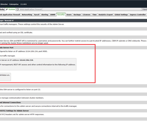Select the Sysctl sub-tab
Image resolution: width=147 pixels, height=122 pixels.
pyautogui.click(x=37, y=15)
